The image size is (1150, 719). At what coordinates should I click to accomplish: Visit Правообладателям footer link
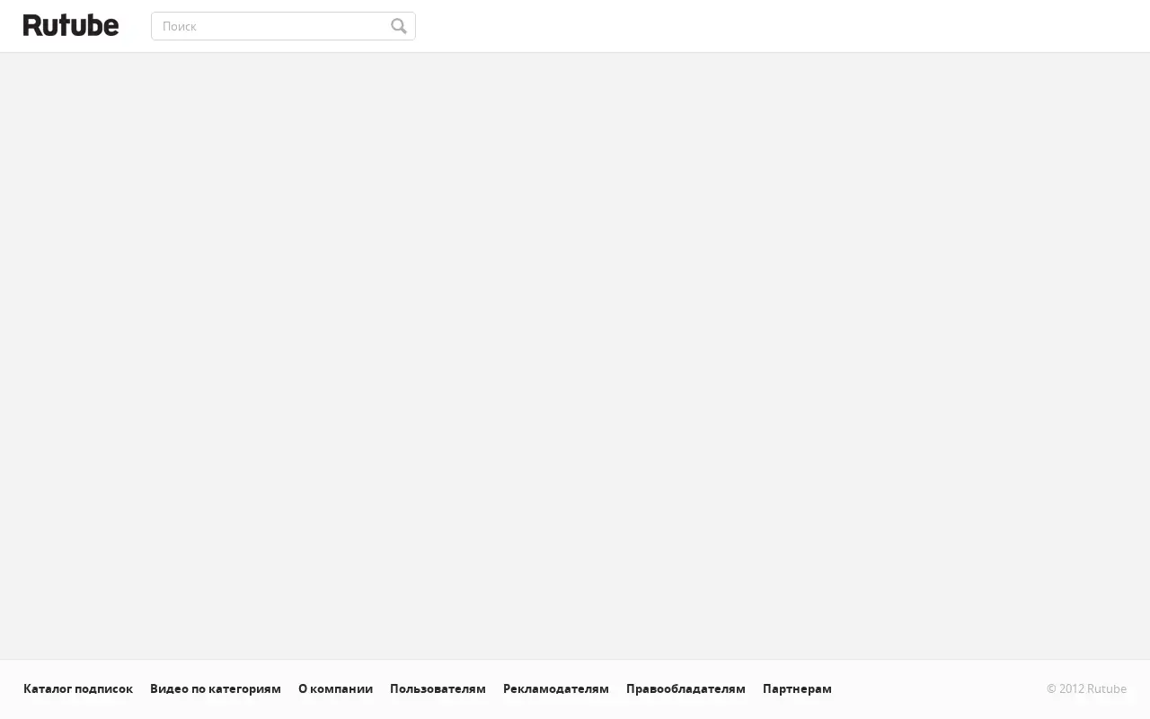(686, 688)
